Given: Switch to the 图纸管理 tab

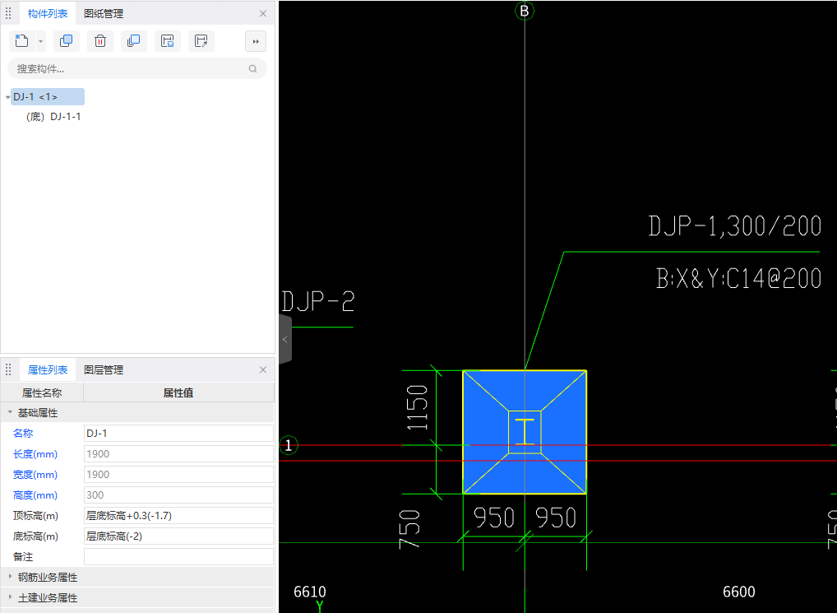Looking at the screenshot, I should 104,14.
